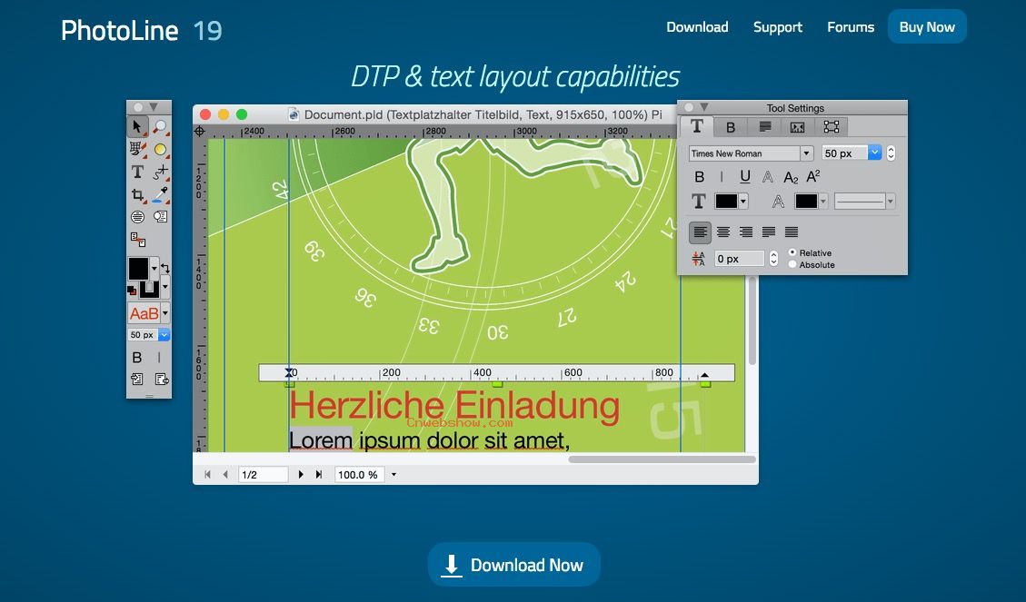
Task: Click the text flow circle icon
Action: pos(160,217)
